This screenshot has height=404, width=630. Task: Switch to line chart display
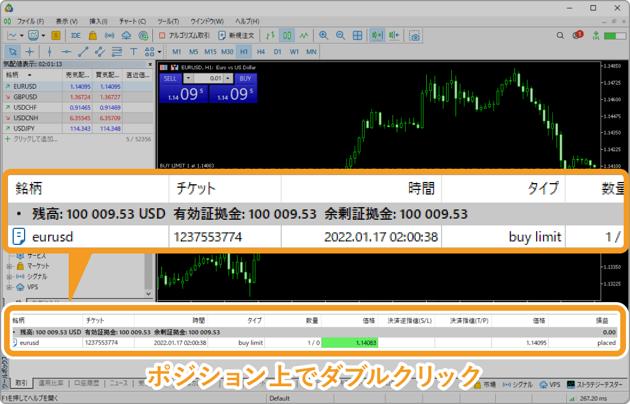coord(304,35)
